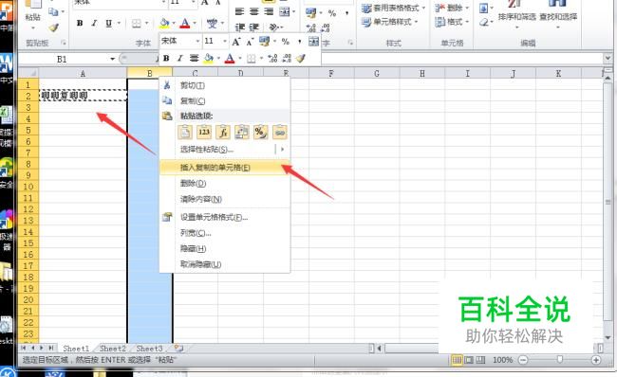Click the vertical scrollbar down arrow
This screenshot has height=377, width=617.
coord(608,337)
